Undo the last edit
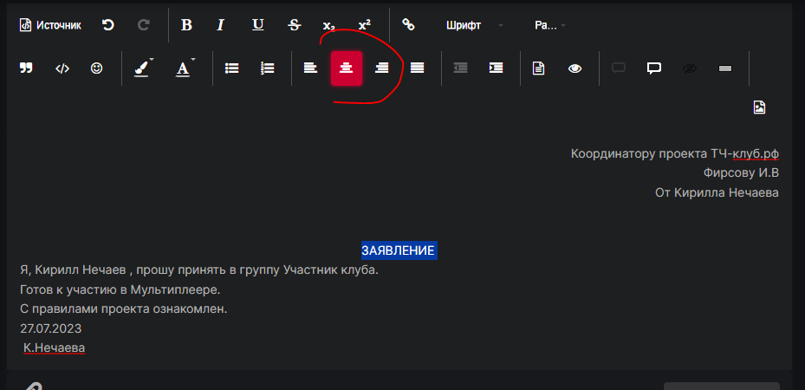805x390 pixels. click(108, 25)
